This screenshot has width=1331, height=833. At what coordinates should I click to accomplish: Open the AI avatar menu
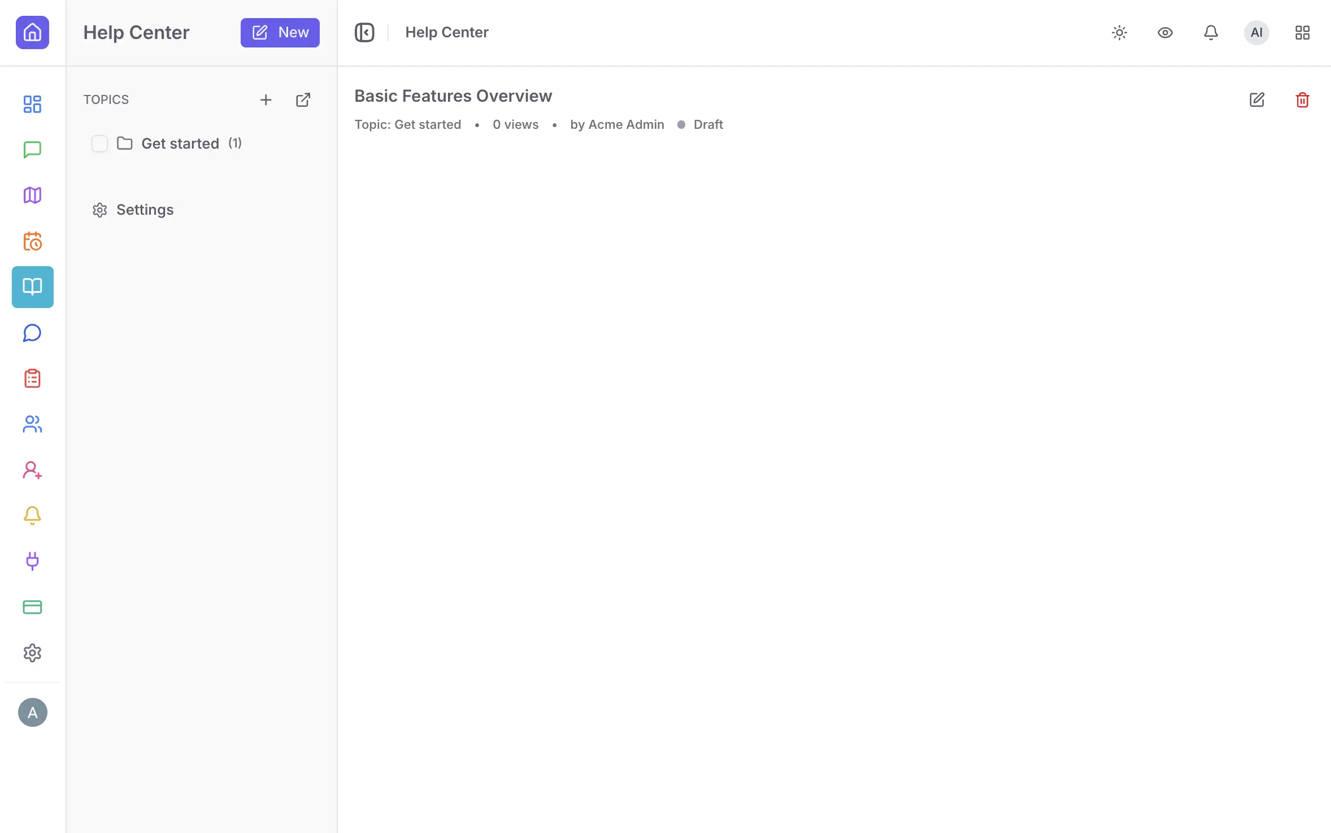tap(1256, 33)
